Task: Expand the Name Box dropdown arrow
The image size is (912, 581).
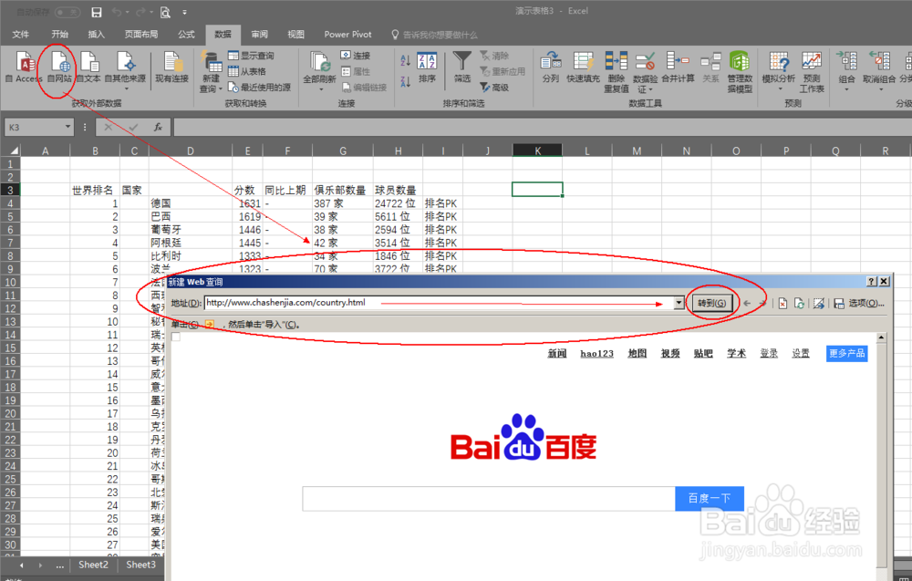Action: click(67, 127)
